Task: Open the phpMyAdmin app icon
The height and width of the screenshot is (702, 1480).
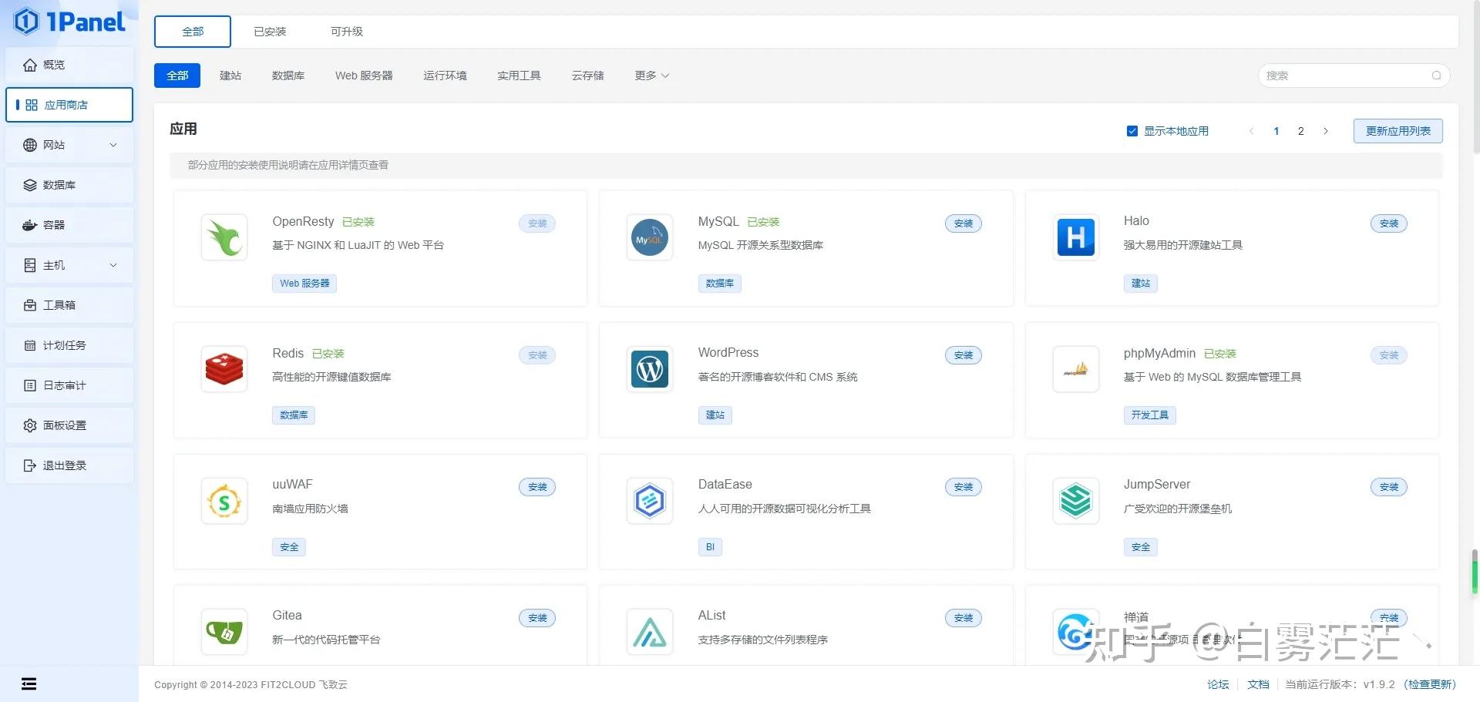Action: point(1076,369)
